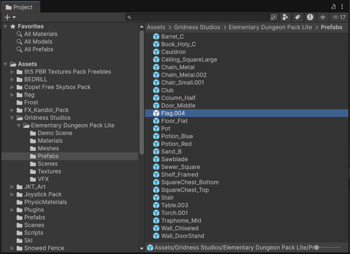Image resolution: width=350 pixels, height=254 pixels.
Task: Select the Project tab
Action: 20,7
